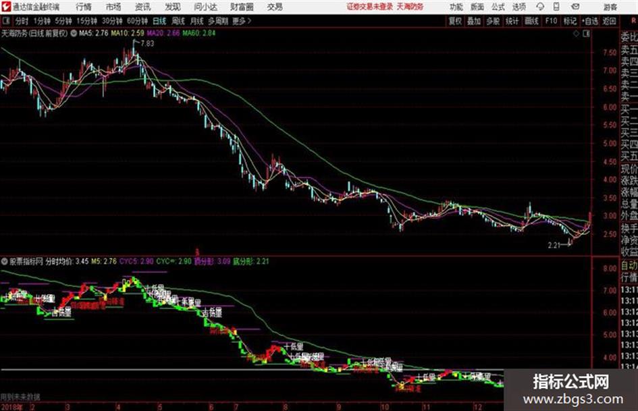Click the MA5: 2.76 indicator label
This screenshot has height=411, width=638.
coord(94,33)
